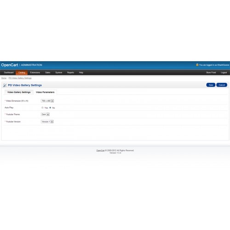Switch to Video Gallery Settings tab
Screen dimensions: 230x230
pyautogui.click(x=19, y=92)
